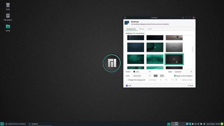The image size is (224, 126).
Task: Switch to the Menus tab
Action: click(x=141, y=29)
